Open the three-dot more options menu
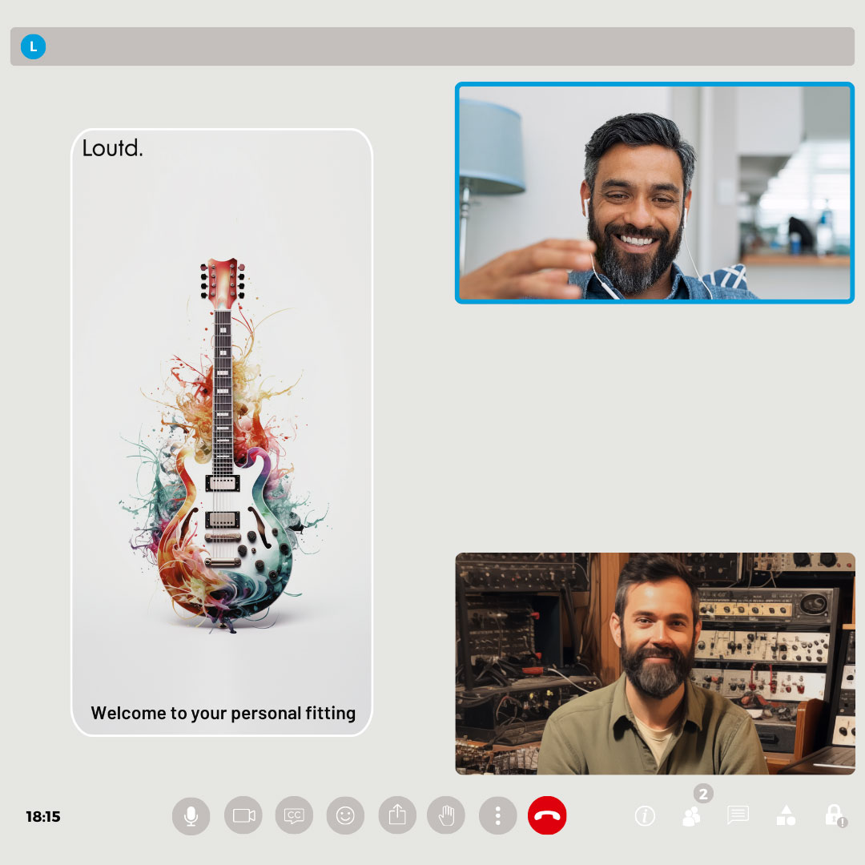The image size is (865, 865). pos(497,815)
